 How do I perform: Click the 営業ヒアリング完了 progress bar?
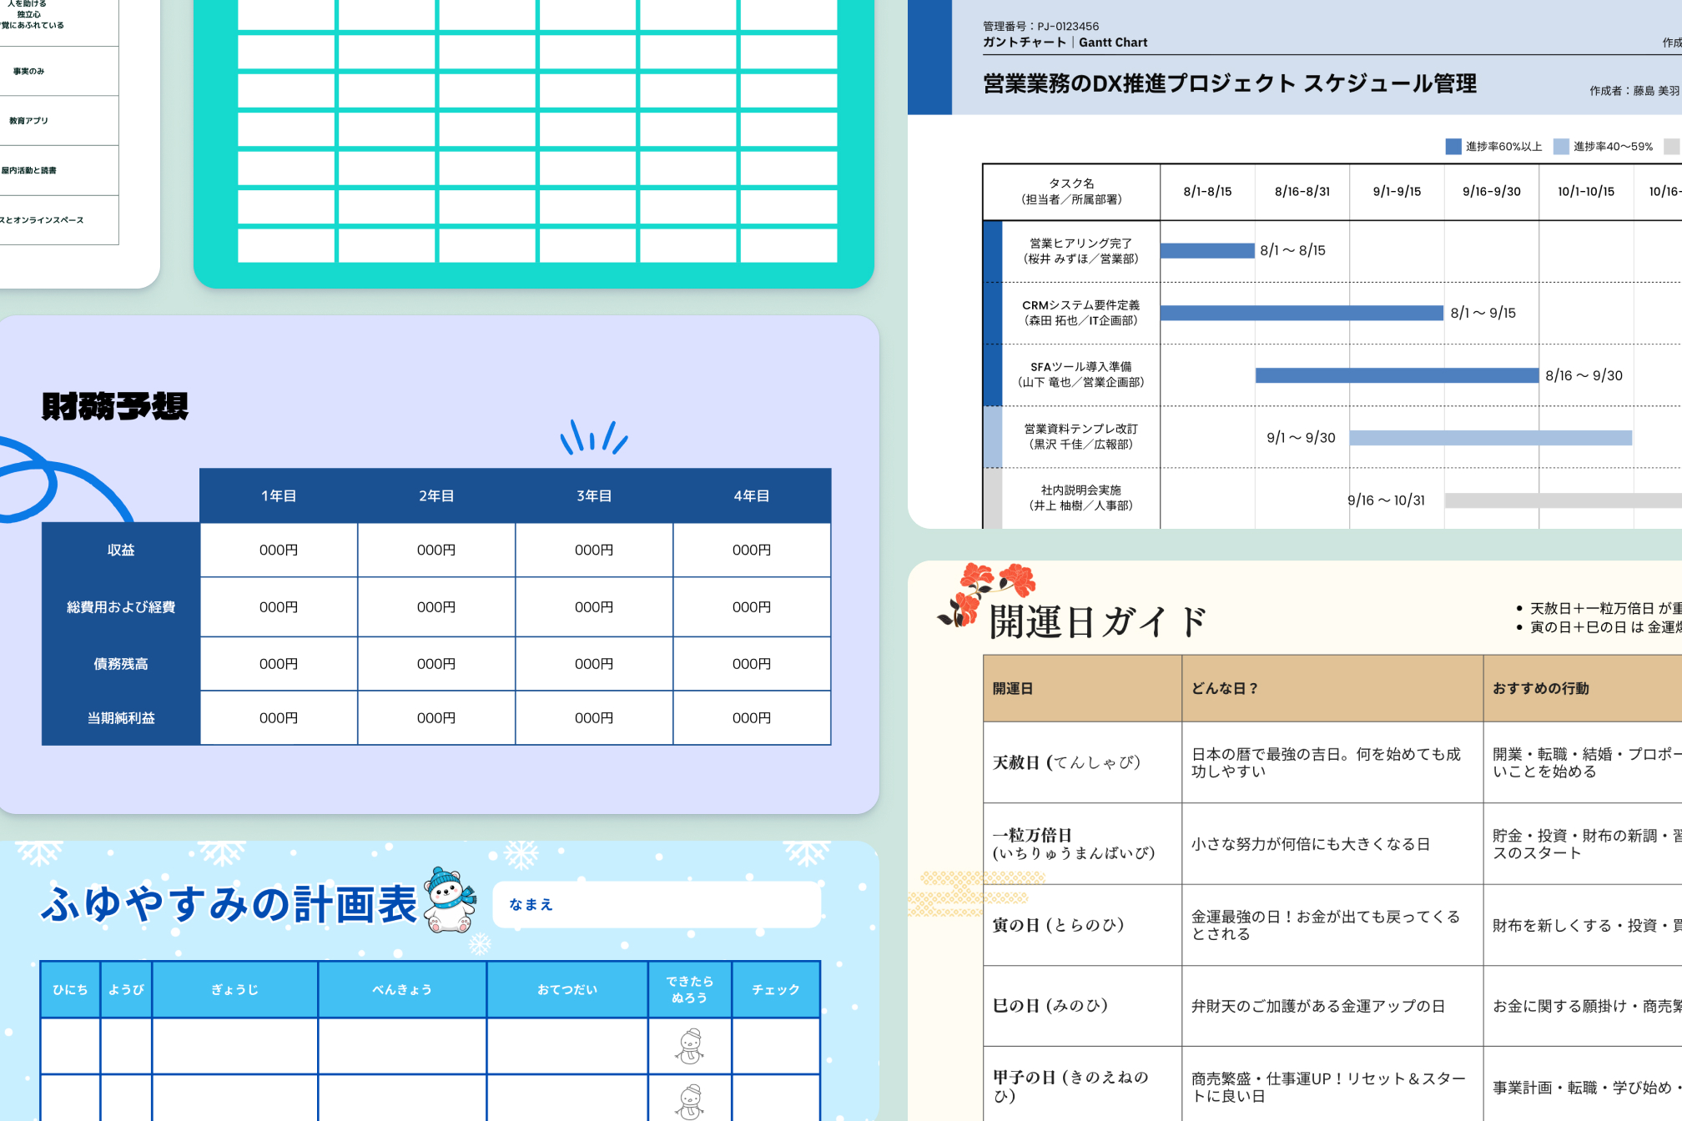(x=1207, y=250)
